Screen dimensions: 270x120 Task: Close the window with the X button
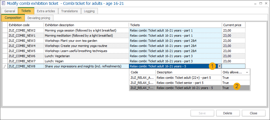264,3
